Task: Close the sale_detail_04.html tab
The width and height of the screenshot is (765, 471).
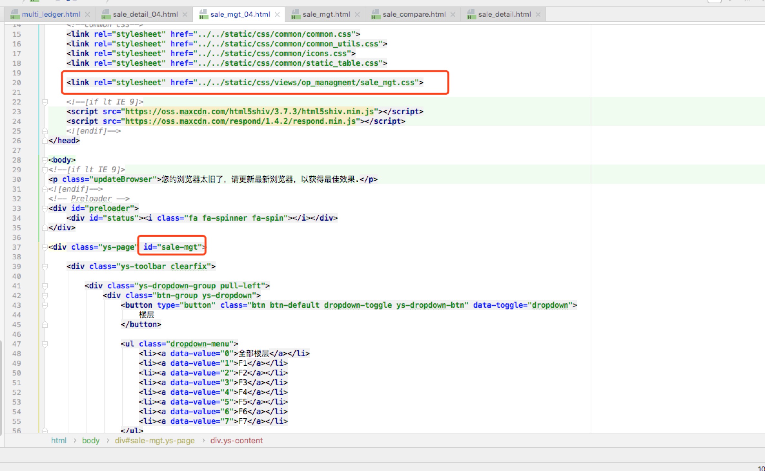Action: pyautogui.click(x=185, y=15)
